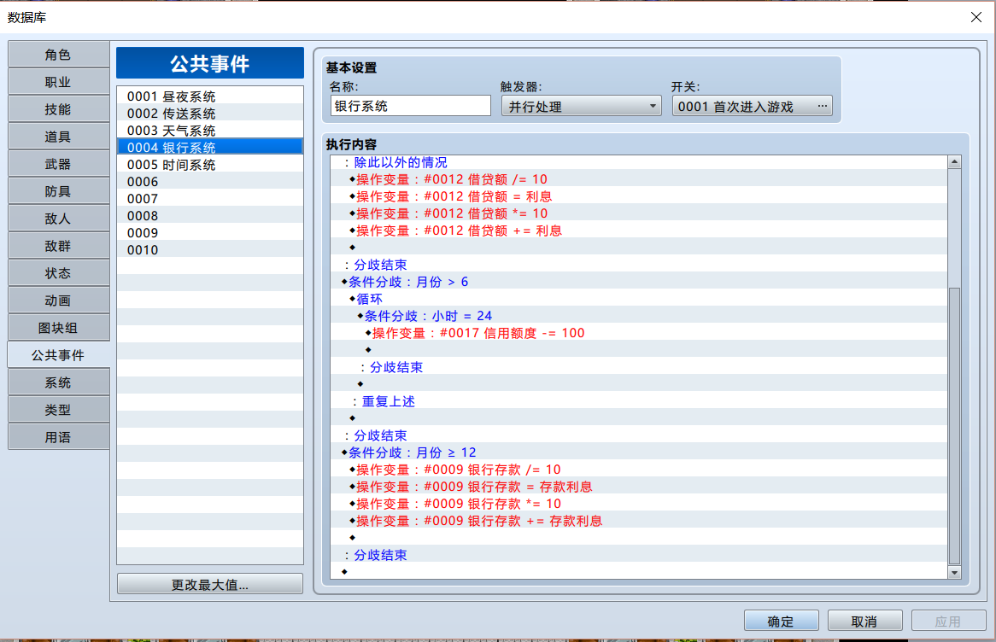Viewport: 996px width, 642px height.
Task: Select empty common event 0009
Action: (x=209, y=233)
